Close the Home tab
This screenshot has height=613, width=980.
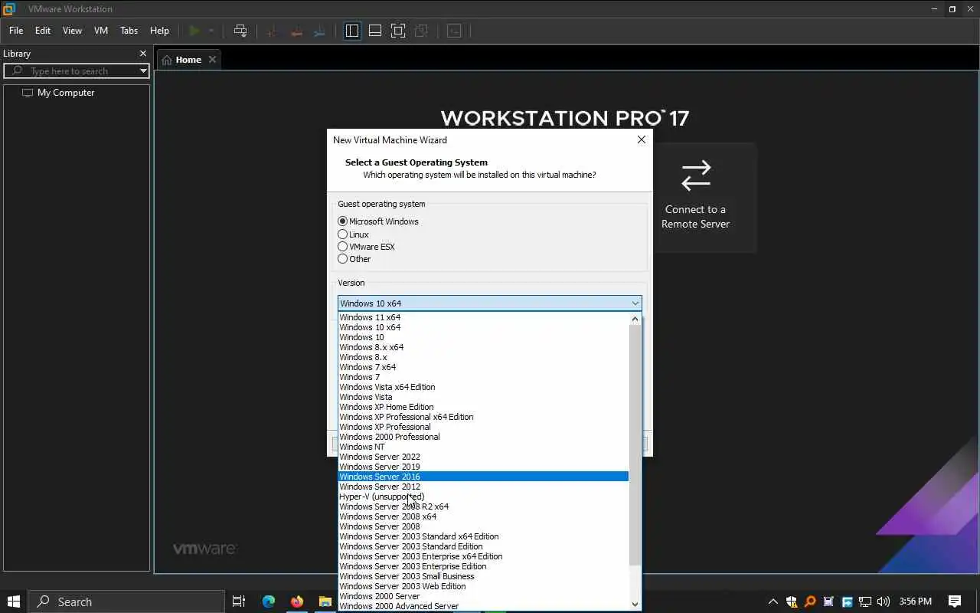[212, 60]
